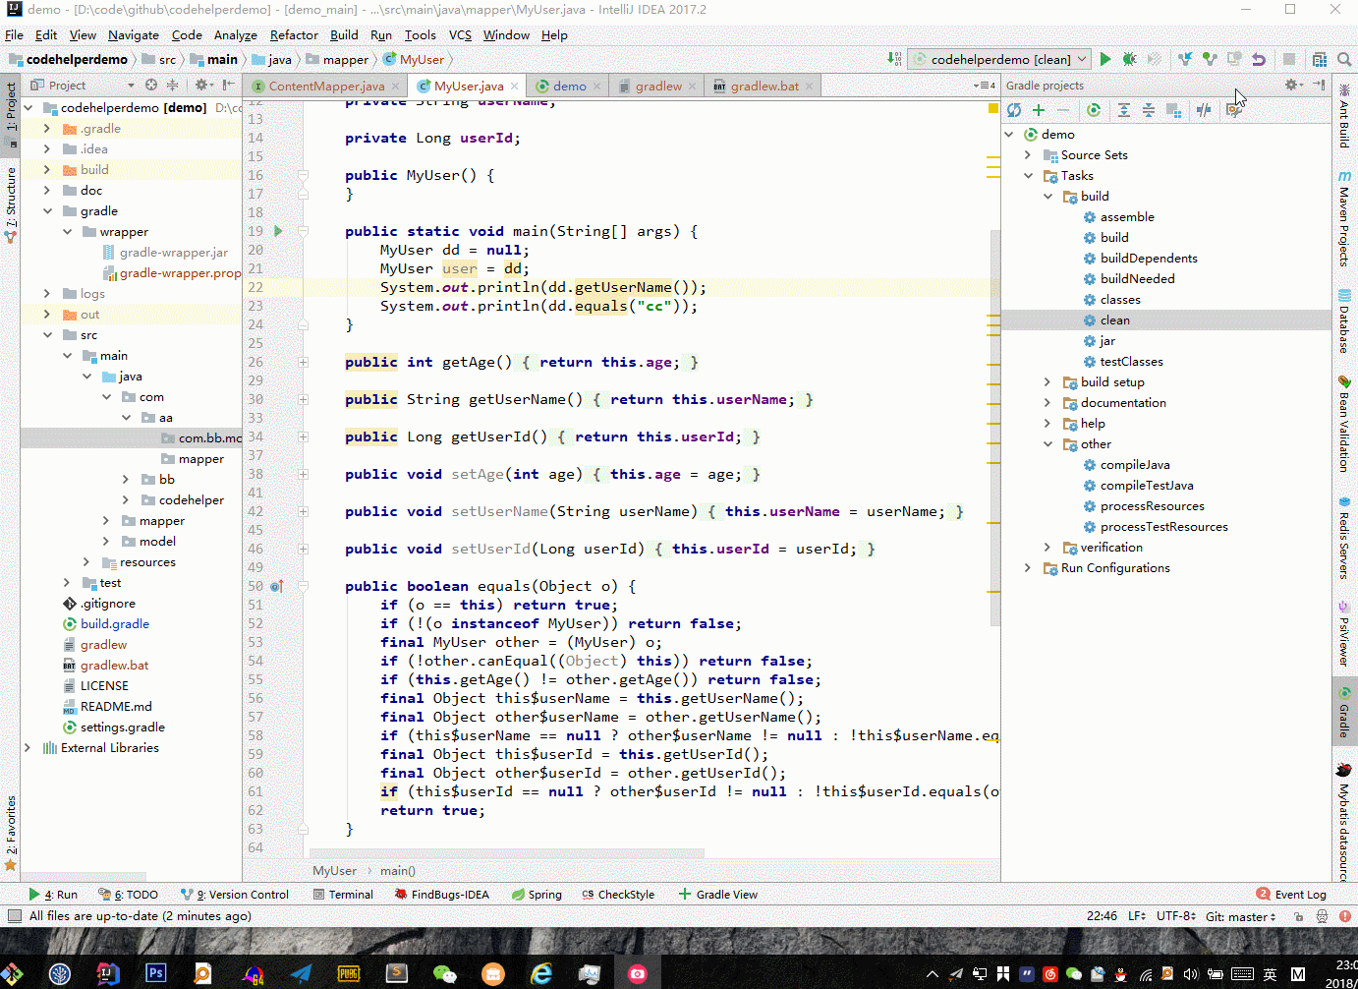Click the Update Project VCS icon
This screenshot has width=1358, height=989.
click(x=1185, y=60)
